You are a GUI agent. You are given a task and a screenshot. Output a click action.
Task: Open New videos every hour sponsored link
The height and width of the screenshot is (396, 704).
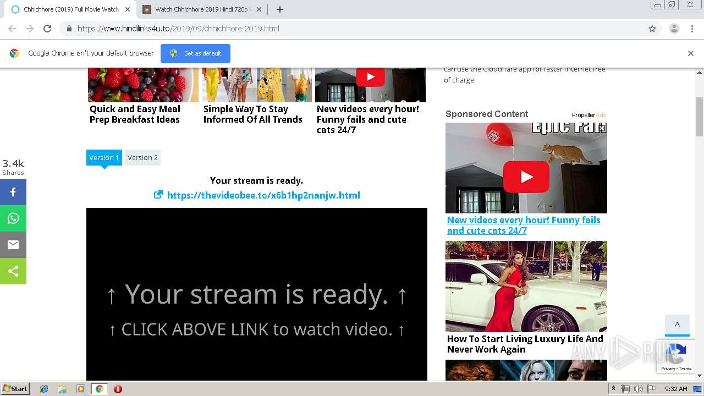pos(524,225)
